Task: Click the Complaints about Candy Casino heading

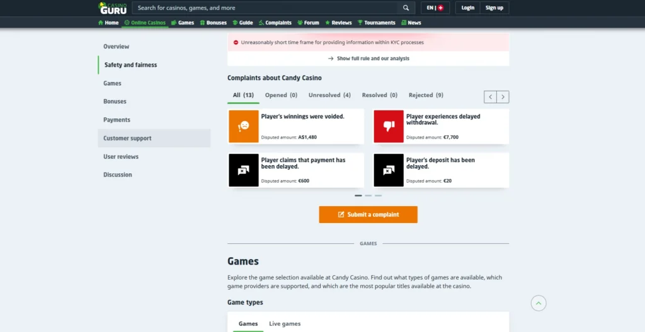Action: pos(275,77)
